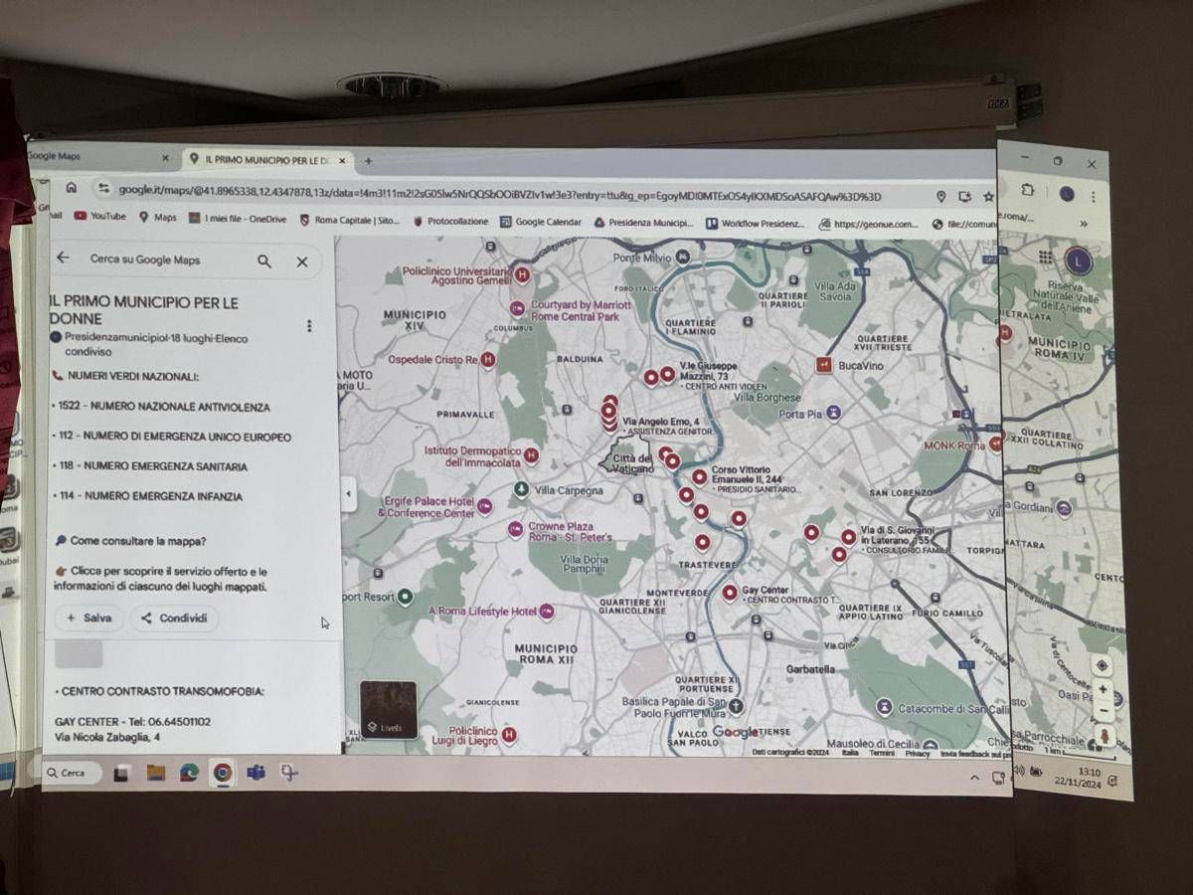Open the Chrome three-dot menu
The width and height of the screenshot is (1193, 895).
(x=1094, y=196)
